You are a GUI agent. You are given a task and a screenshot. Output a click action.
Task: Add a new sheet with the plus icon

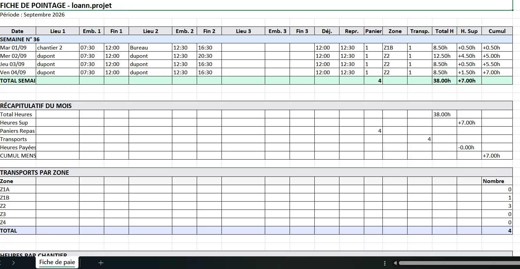point(101,263)
